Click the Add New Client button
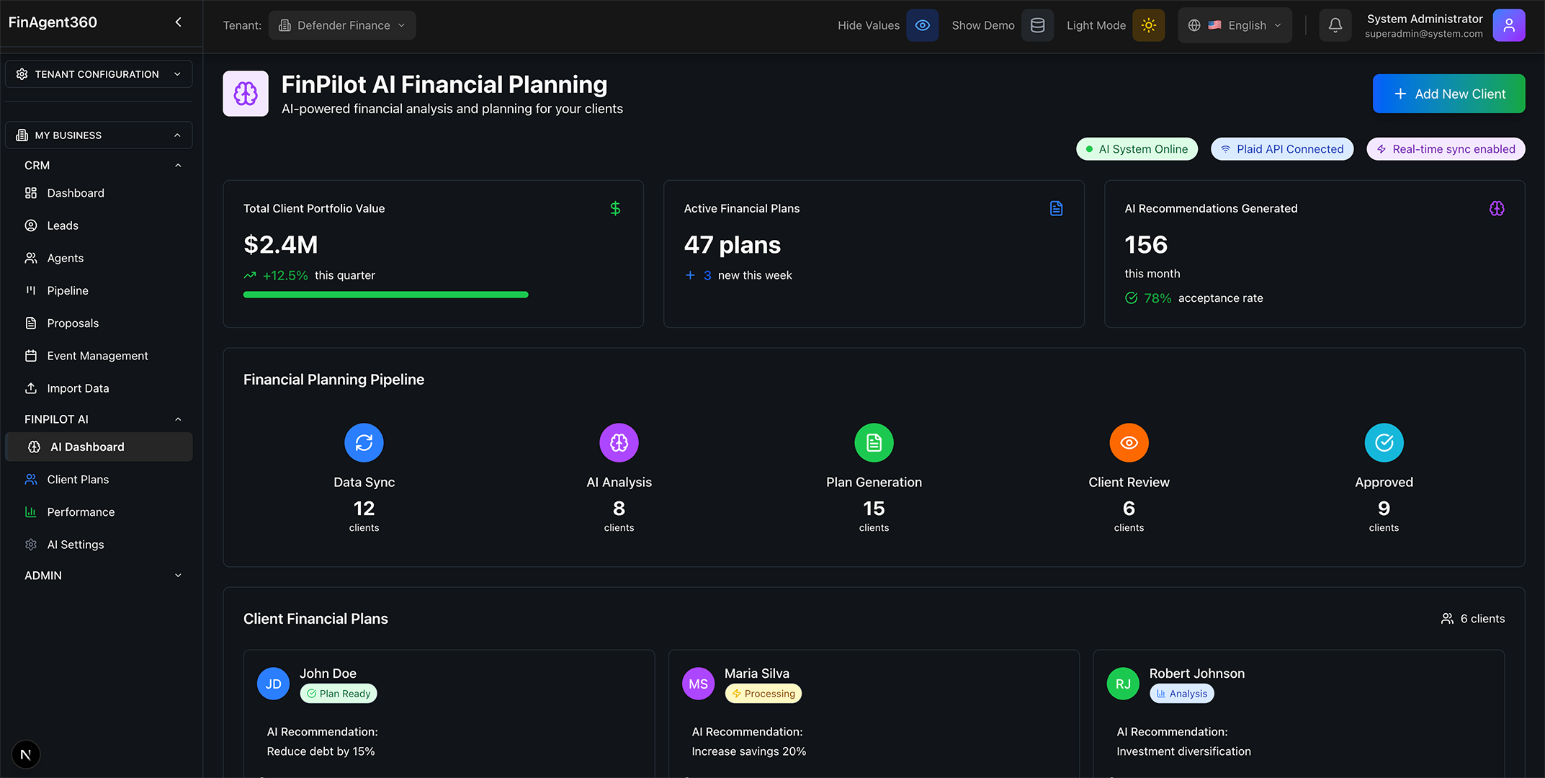The width and height of the screenshot is (1545, 778). (1448, 94)
